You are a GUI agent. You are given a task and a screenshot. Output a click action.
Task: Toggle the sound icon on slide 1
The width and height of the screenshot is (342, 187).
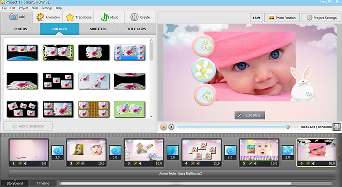(x=25, y=163)
